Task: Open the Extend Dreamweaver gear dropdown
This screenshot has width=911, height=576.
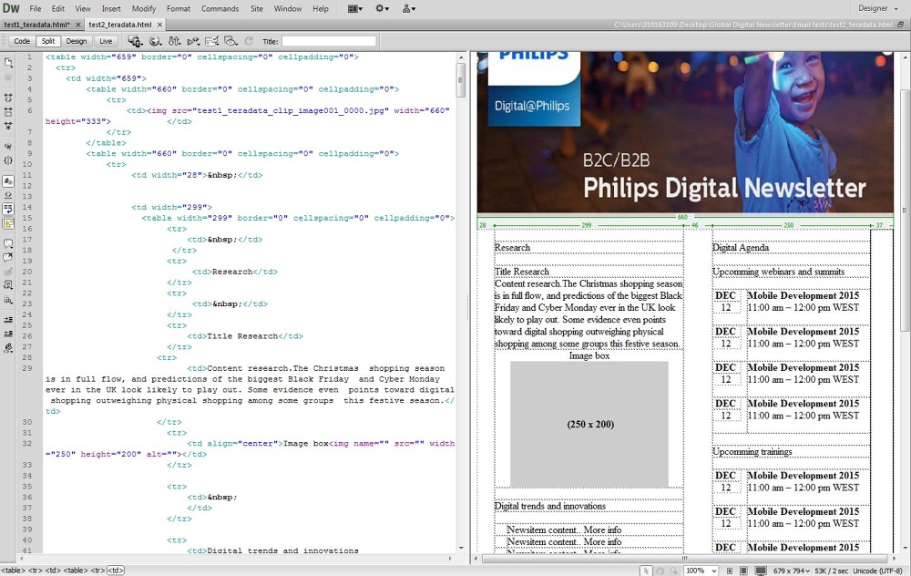Action: click(x=383, y=7)
